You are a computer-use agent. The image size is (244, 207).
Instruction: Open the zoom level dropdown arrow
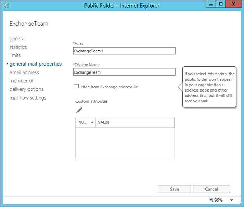point(231,200)
